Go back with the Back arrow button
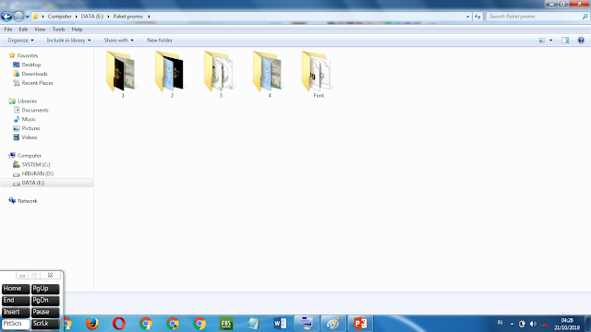The image size is (591, 332). click(x=6, y=17)
